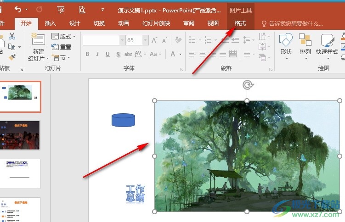
Task: Apply font color A button
Action: click(x=173, y=54)
